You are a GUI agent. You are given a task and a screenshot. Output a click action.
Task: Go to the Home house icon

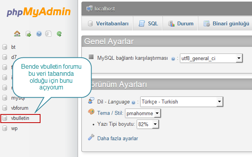point(17,34)
